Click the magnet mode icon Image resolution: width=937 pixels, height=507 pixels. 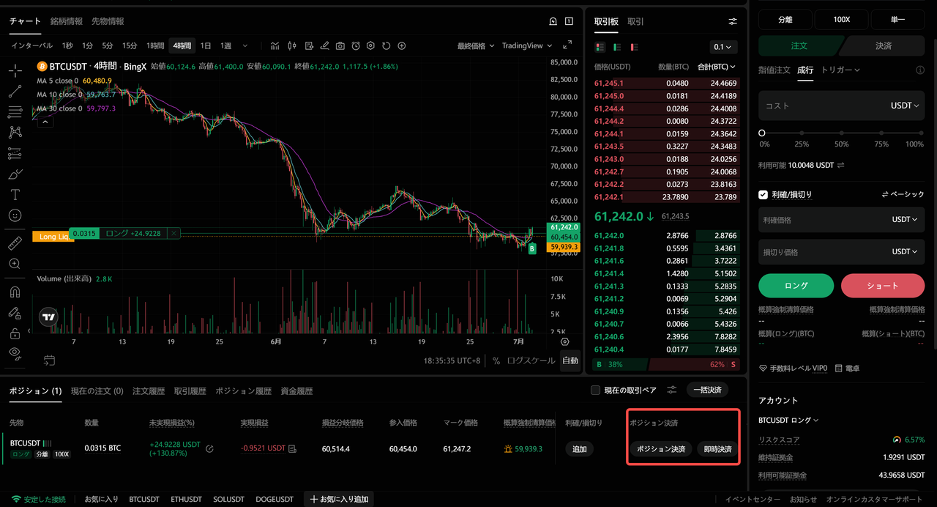point(15,292)
